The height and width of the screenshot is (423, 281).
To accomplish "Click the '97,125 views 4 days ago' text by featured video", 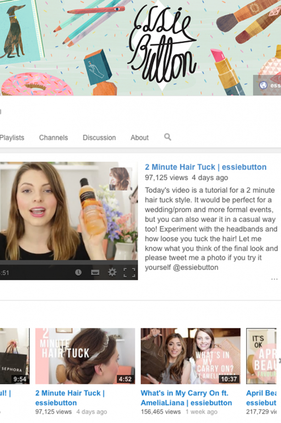I will tap(187, 178).
